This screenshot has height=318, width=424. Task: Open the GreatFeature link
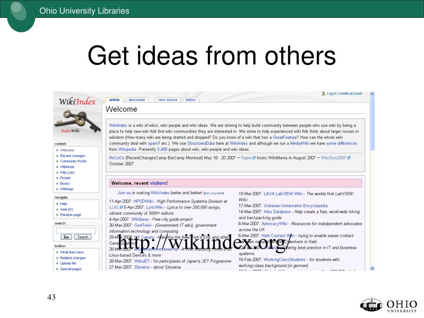[x=285, y=137]
